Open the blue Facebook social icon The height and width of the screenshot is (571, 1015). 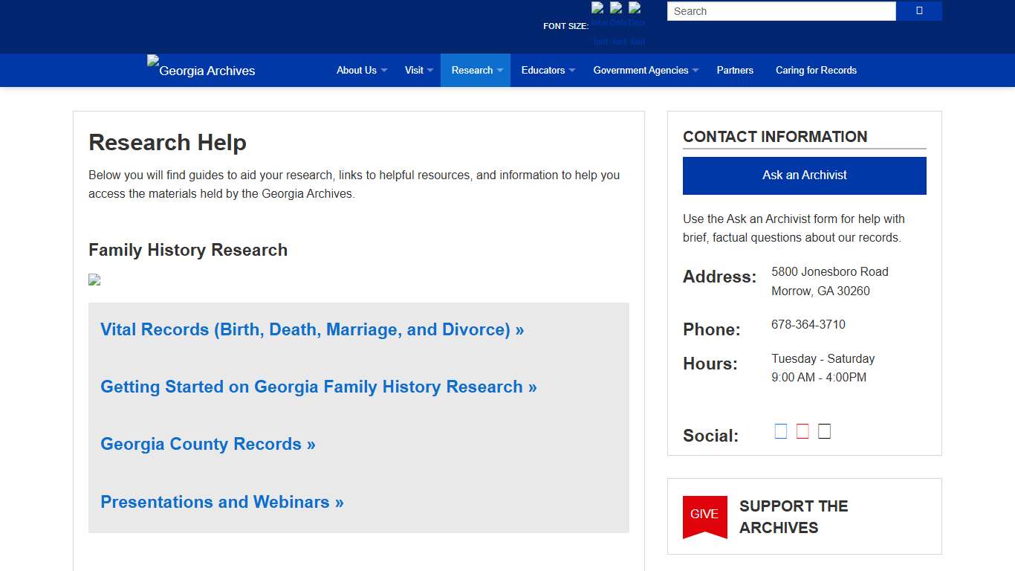click(780, 430)
